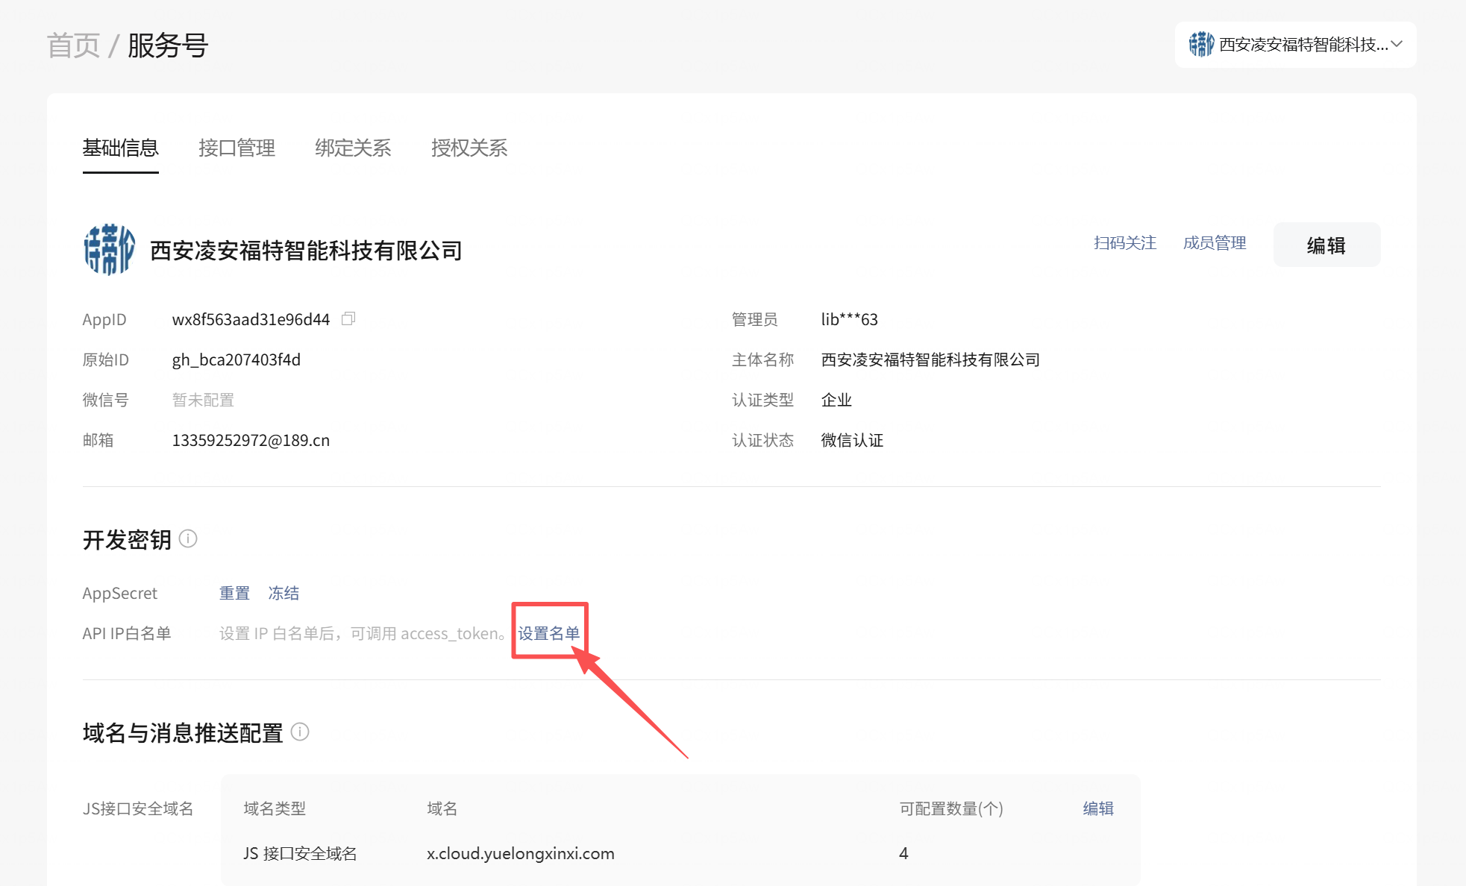Viewport: 1466px width, 886px height.
Task: Freeze the AppSecret via 冻结
Action: coord(284,593)
